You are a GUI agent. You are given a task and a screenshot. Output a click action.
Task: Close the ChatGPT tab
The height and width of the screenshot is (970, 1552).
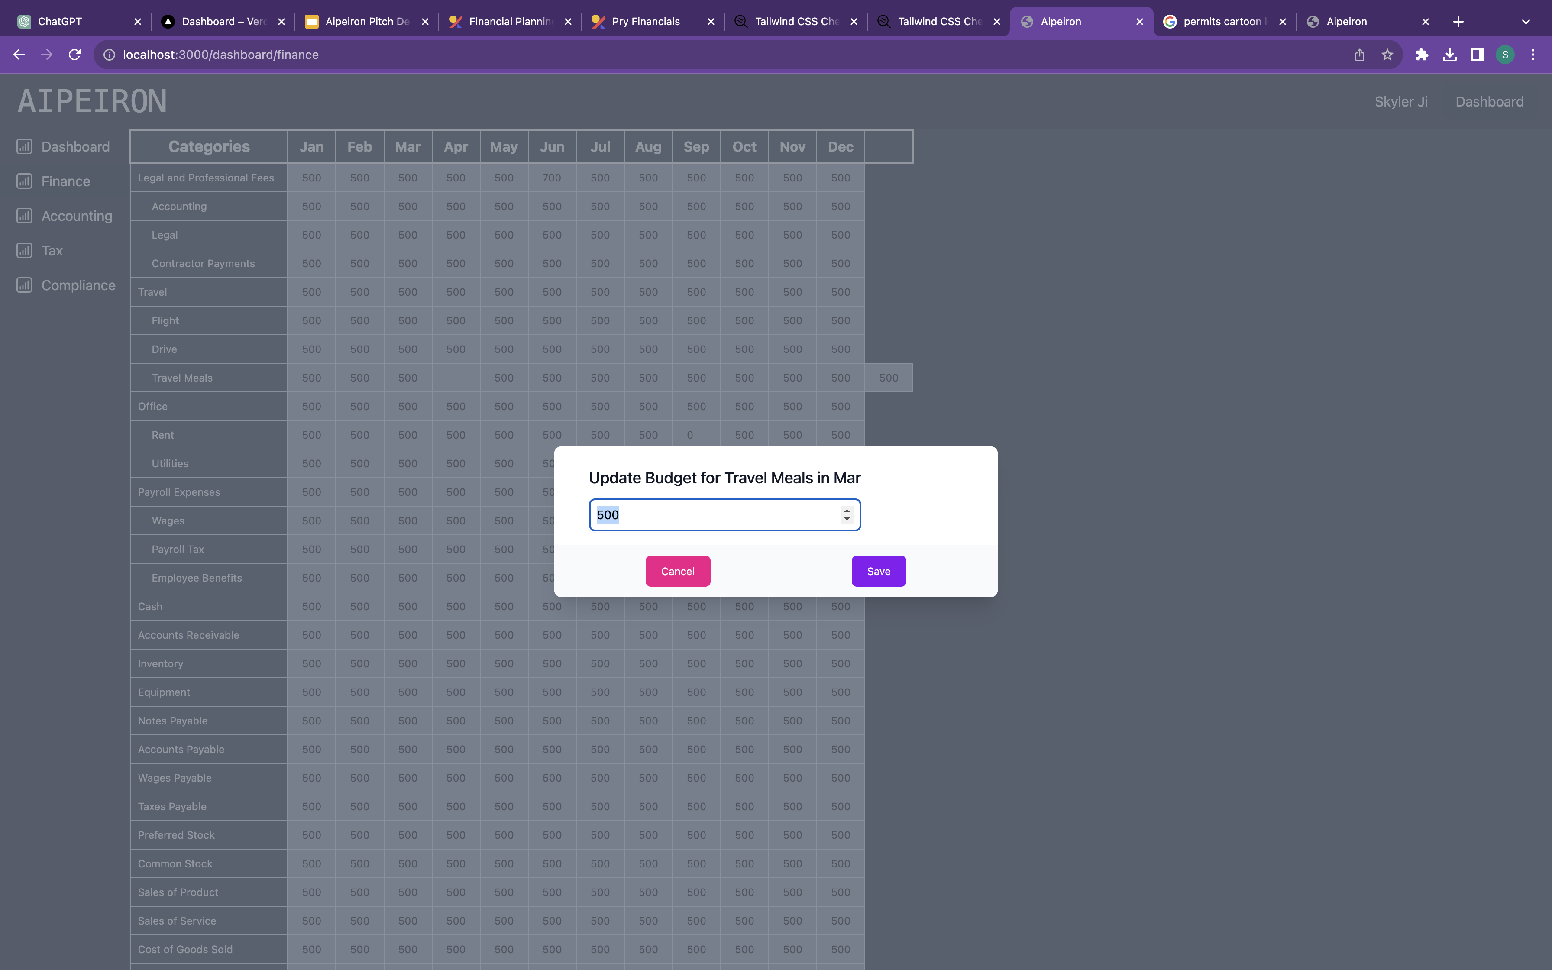click(x=137, y=21)
